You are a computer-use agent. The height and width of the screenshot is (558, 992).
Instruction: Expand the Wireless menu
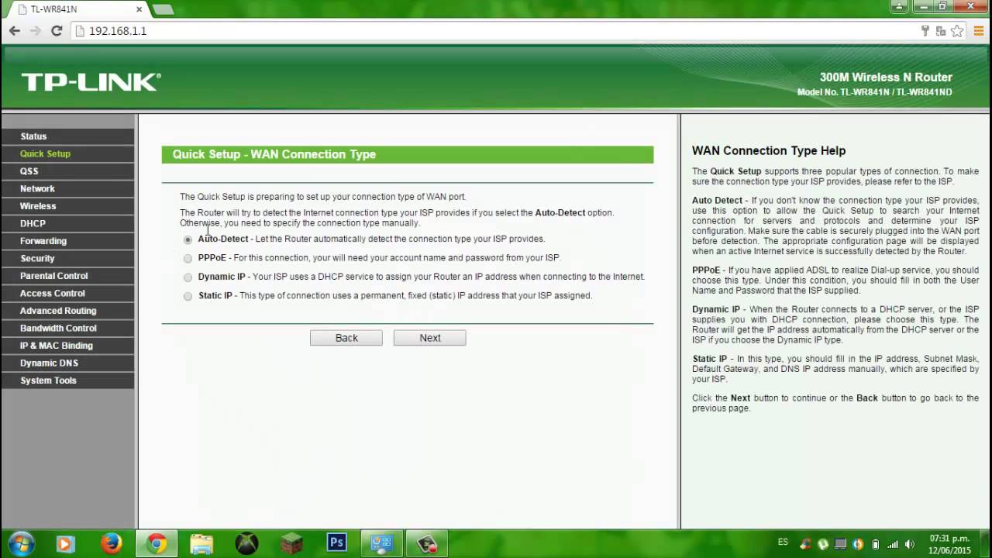[67, 206]
